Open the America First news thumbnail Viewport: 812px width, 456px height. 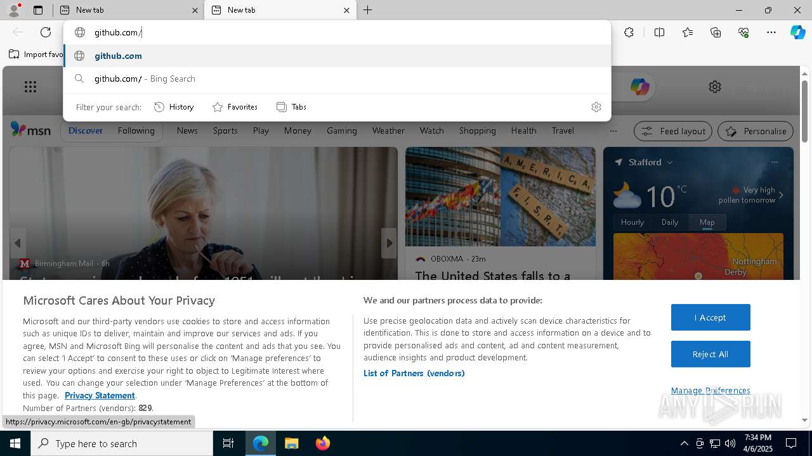click(x=501, y=197)
